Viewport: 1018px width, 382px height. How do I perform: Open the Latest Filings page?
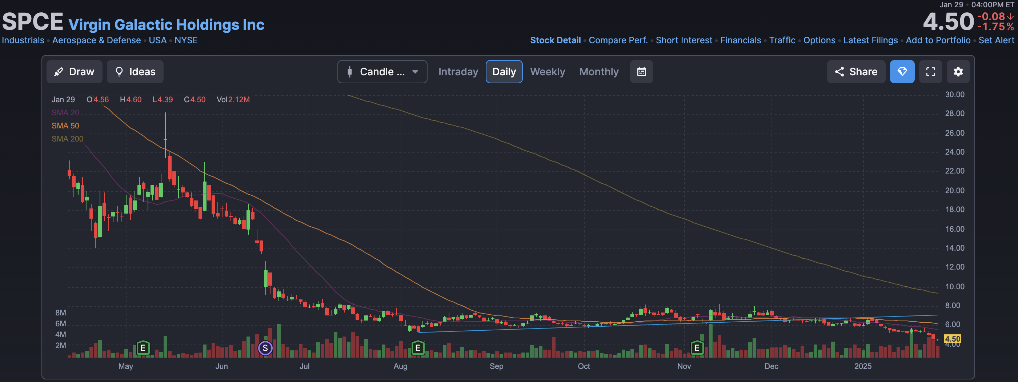(x=870, y=40)
